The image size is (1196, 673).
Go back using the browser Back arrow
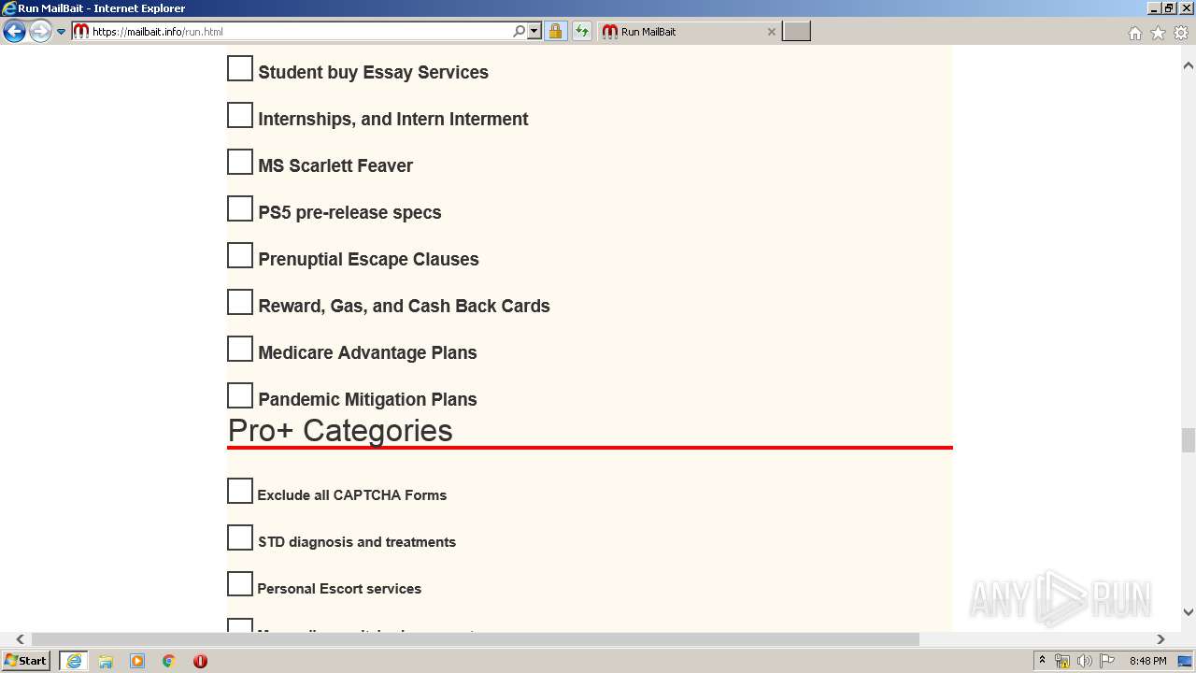coord(14,32)
